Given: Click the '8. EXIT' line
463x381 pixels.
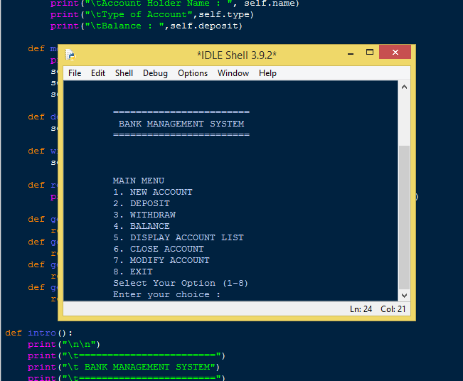Looking at the screenshot, I should coord(133,272).
